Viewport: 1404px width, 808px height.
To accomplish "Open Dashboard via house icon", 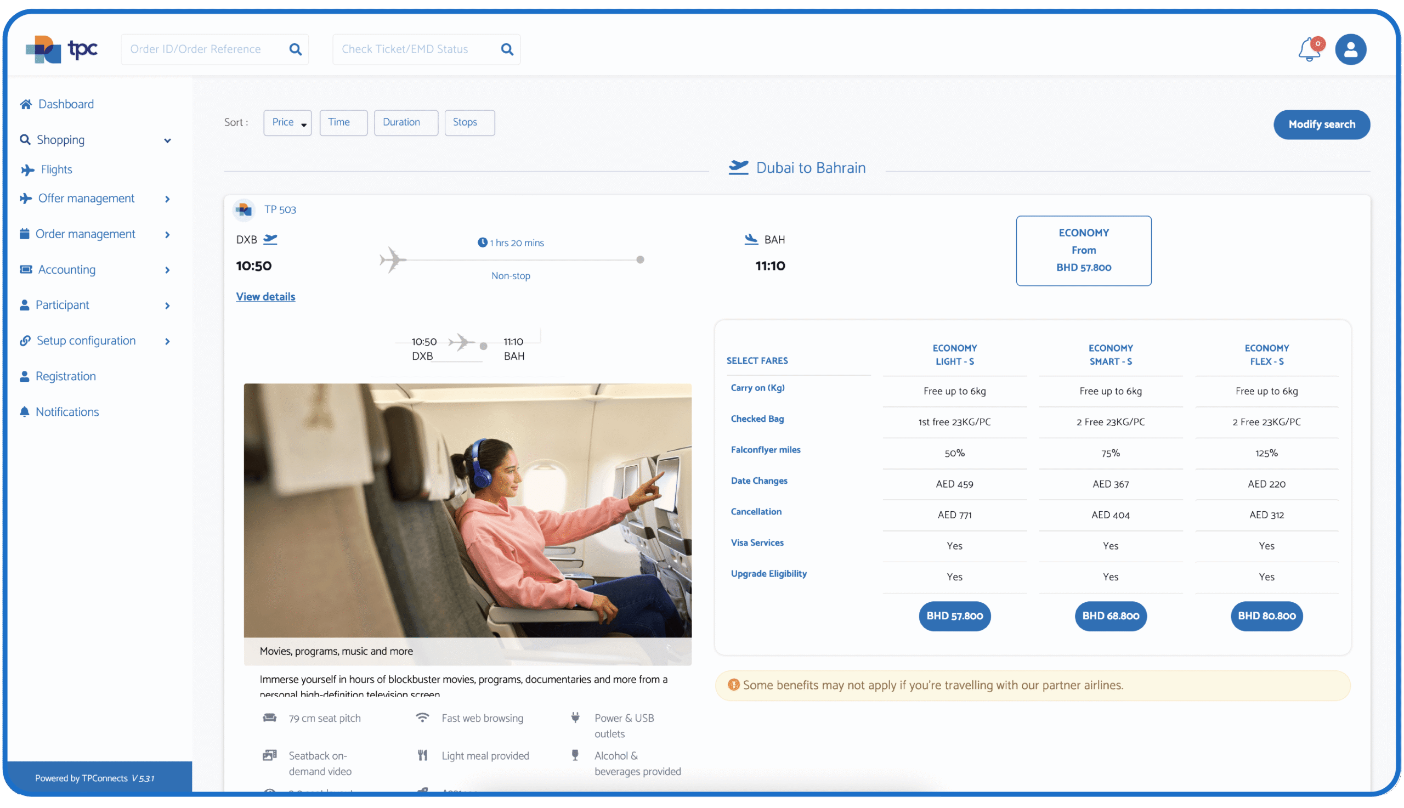I will click(x=26, y=104).
